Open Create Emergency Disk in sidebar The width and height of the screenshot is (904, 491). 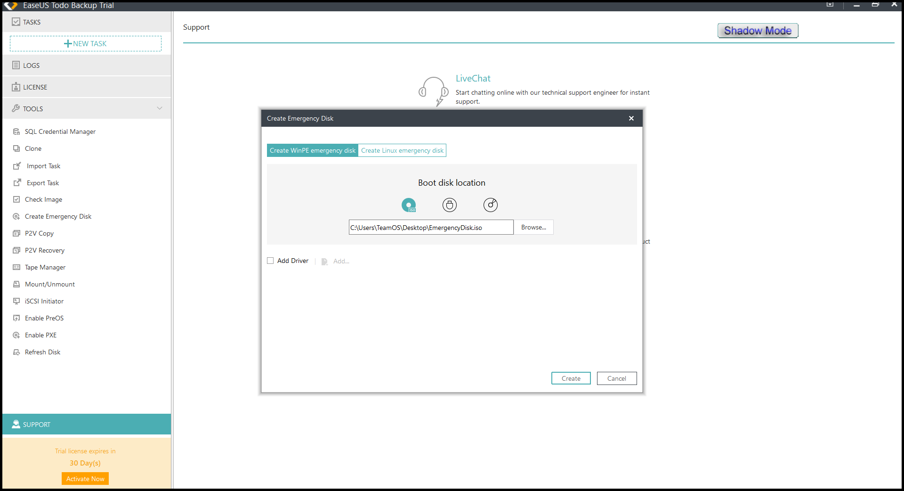click(x=58, y=216)
